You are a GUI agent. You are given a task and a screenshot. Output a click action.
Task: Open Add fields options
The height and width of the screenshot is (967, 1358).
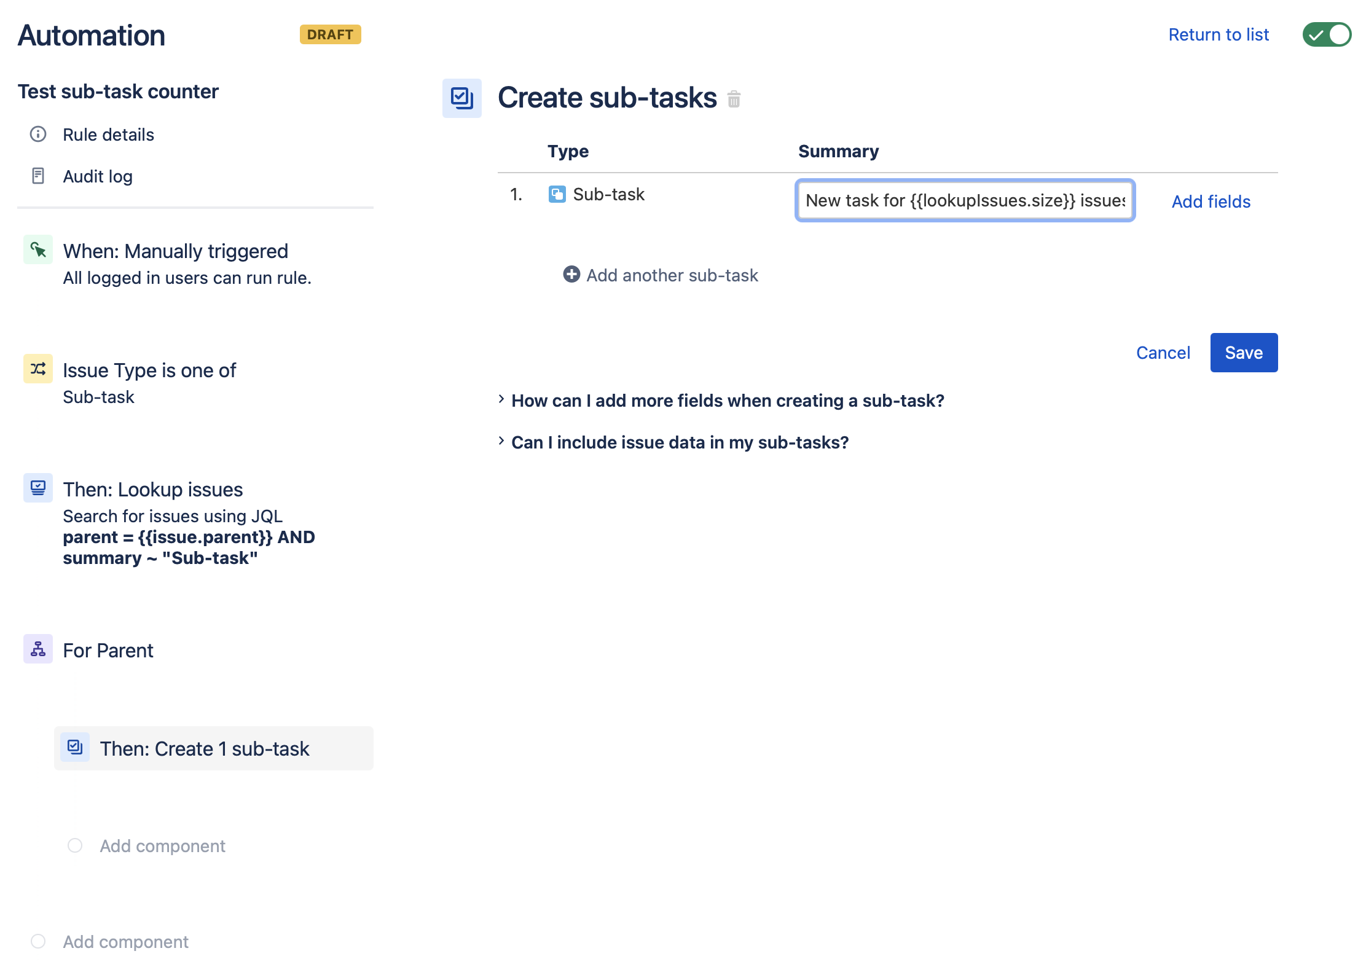1210,201
